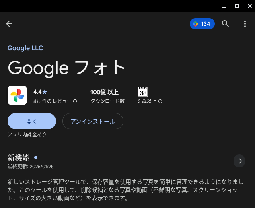Go back using the back arrow
Image resolution: width=255 pixels, height=208 pixels.
[x=9, y=24]
